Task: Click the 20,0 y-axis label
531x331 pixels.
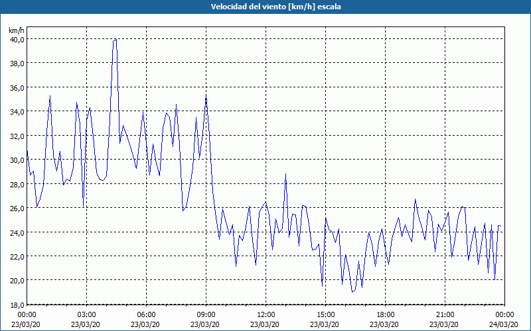Action: (x=17, y=281)
